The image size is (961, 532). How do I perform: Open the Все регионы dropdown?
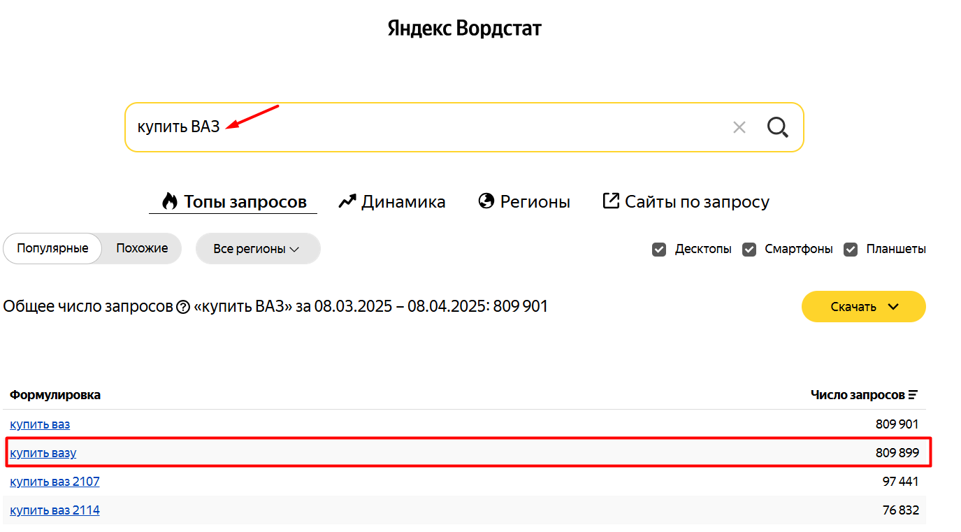click(258, 248)
